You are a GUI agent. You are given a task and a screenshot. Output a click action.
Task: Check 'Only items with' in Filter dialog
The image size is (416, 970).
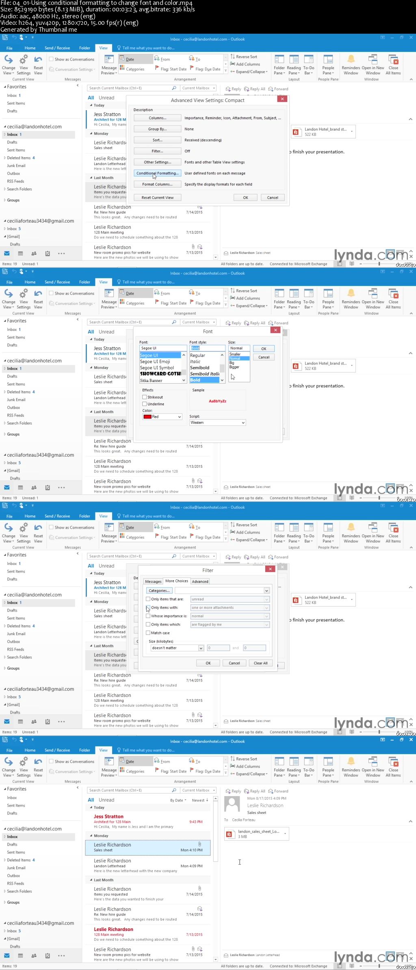pyautogui.click(x=148, y=608)
